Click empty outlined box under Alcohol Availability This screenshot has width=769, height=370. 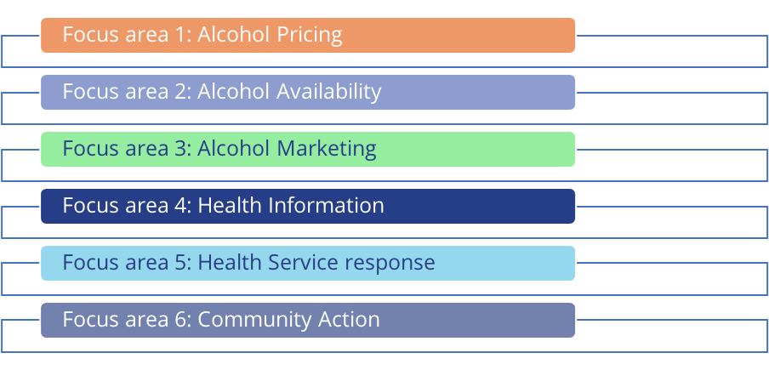tap(384, 117)
